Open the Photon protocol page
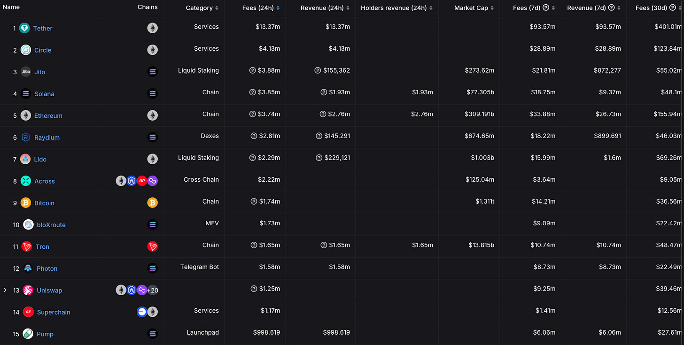 tap(47, 268)
